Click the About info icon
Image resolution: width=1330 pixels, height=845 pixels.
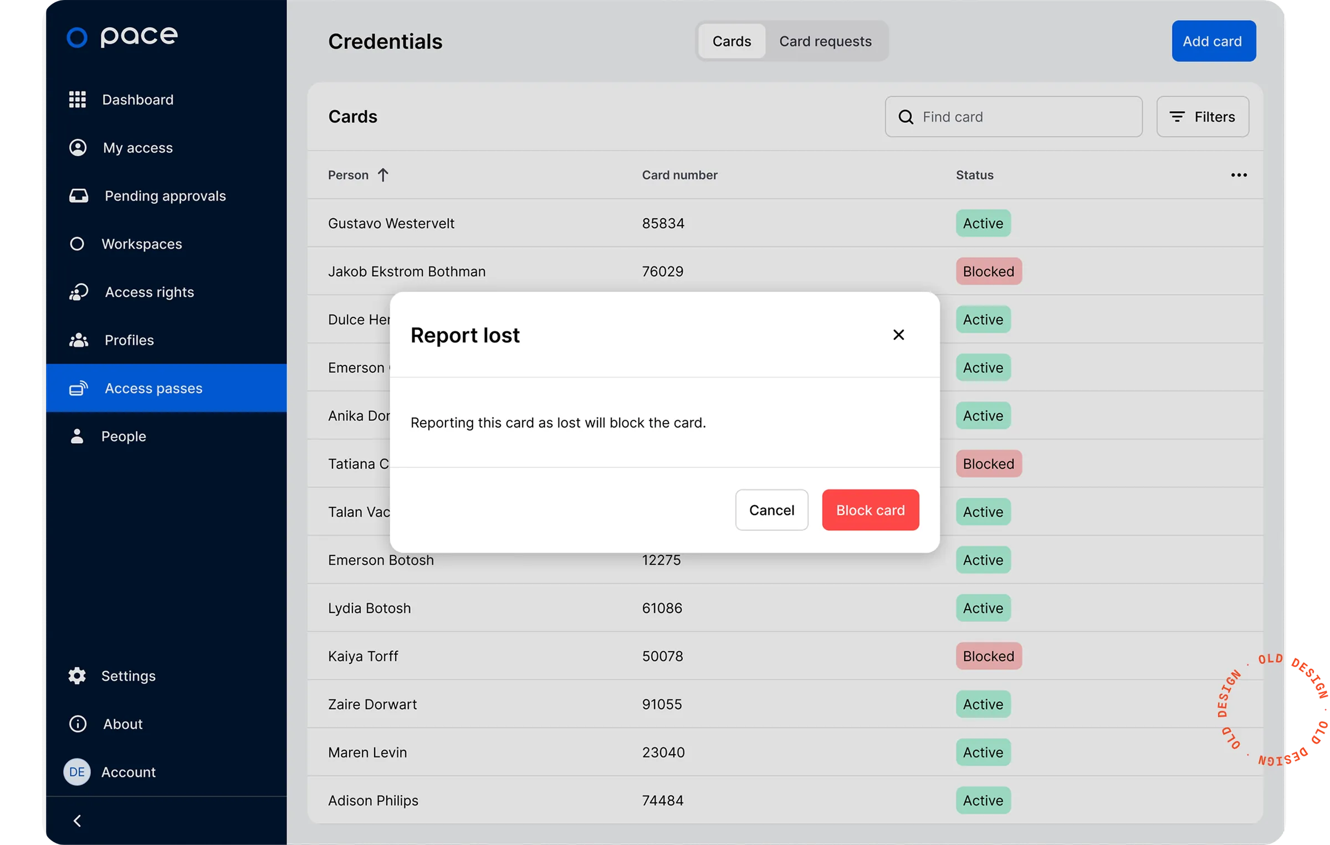pyautogui.click(x=78, y=724)
